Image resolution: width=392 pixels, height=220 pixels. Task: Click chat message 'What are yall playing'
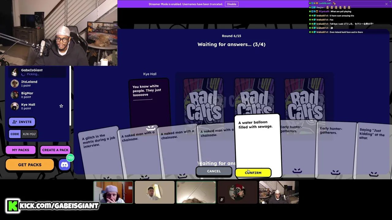(x=341, y=12)
